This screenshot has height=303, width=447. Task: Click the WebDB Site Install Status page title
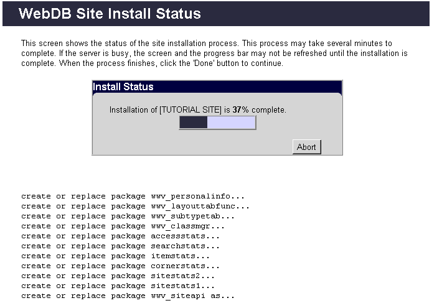[x=110, y=14]
